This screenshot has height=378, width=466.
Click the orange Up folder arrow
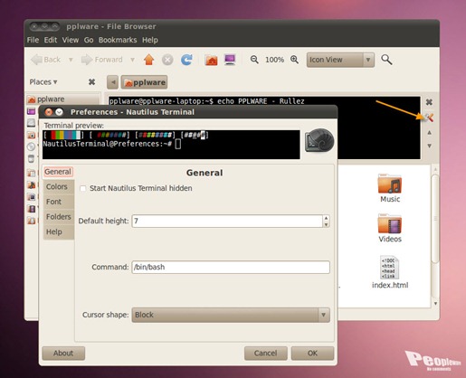(x=148, y=60)
